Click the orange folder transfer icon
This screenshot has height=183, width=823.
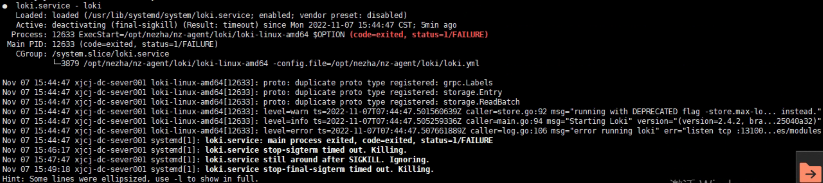pyautogui.click(x=810, y=172)
